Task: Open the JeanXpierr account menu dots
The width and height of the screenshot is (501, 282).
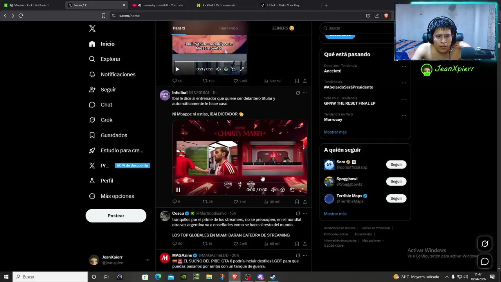Action: [147, 260]
